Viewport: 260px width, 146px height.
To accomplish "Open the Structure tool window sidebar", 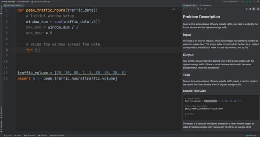I will coord(1,112).
